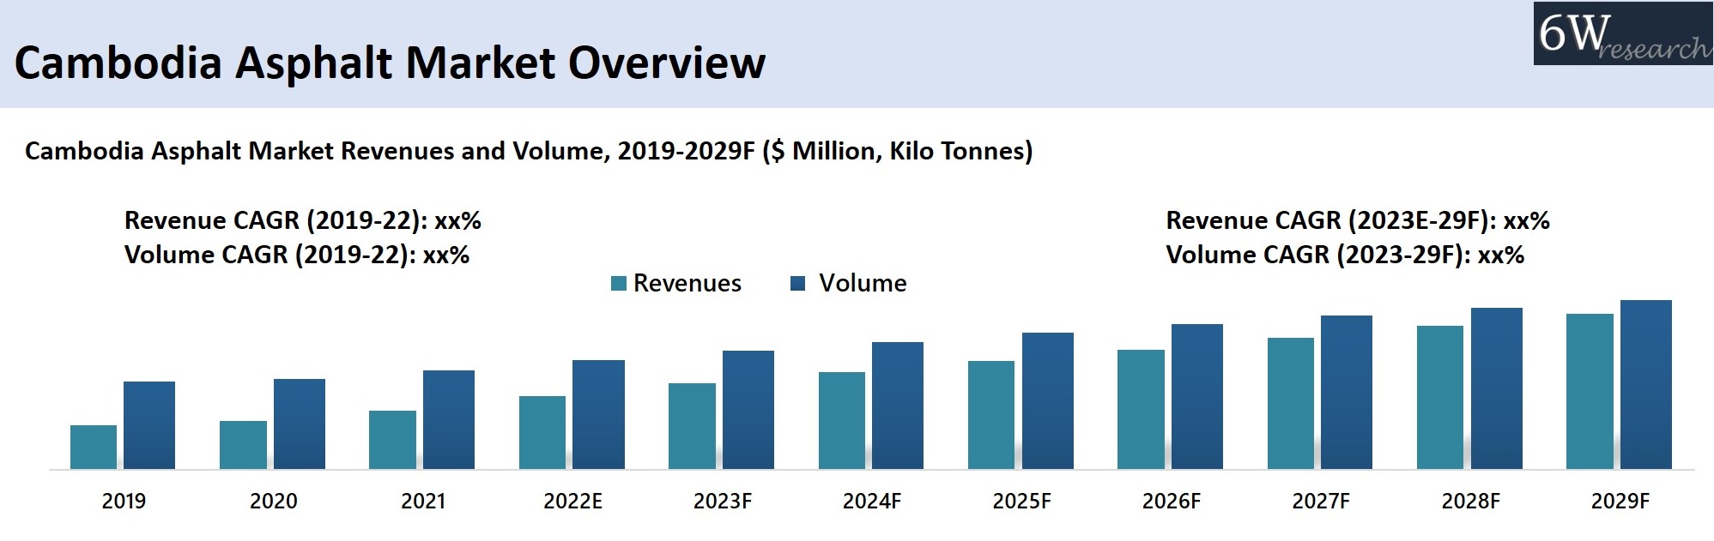Click the 2025F Revenues bar
This screenshot has height=541, width=1714.
[x=991, y=415]
